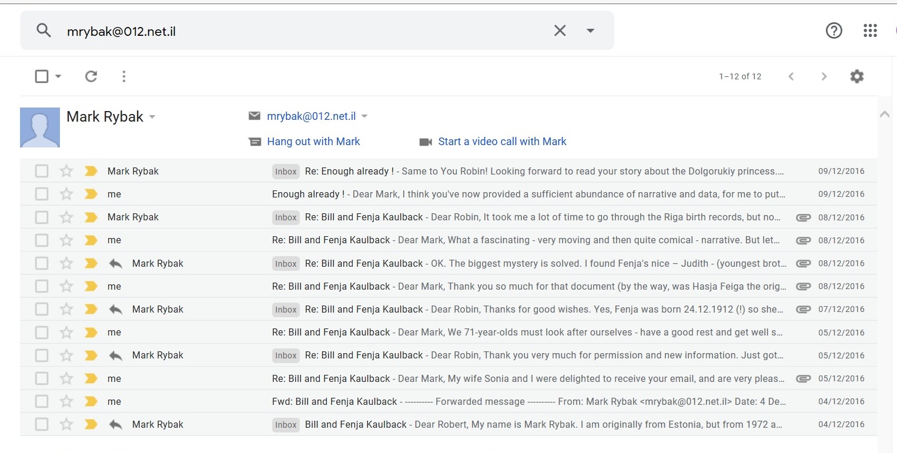The width and height of the screenshot is (897, 453).
Task: Expand the dropdown beside Mark Rybak's name
Action: (152, 117)
